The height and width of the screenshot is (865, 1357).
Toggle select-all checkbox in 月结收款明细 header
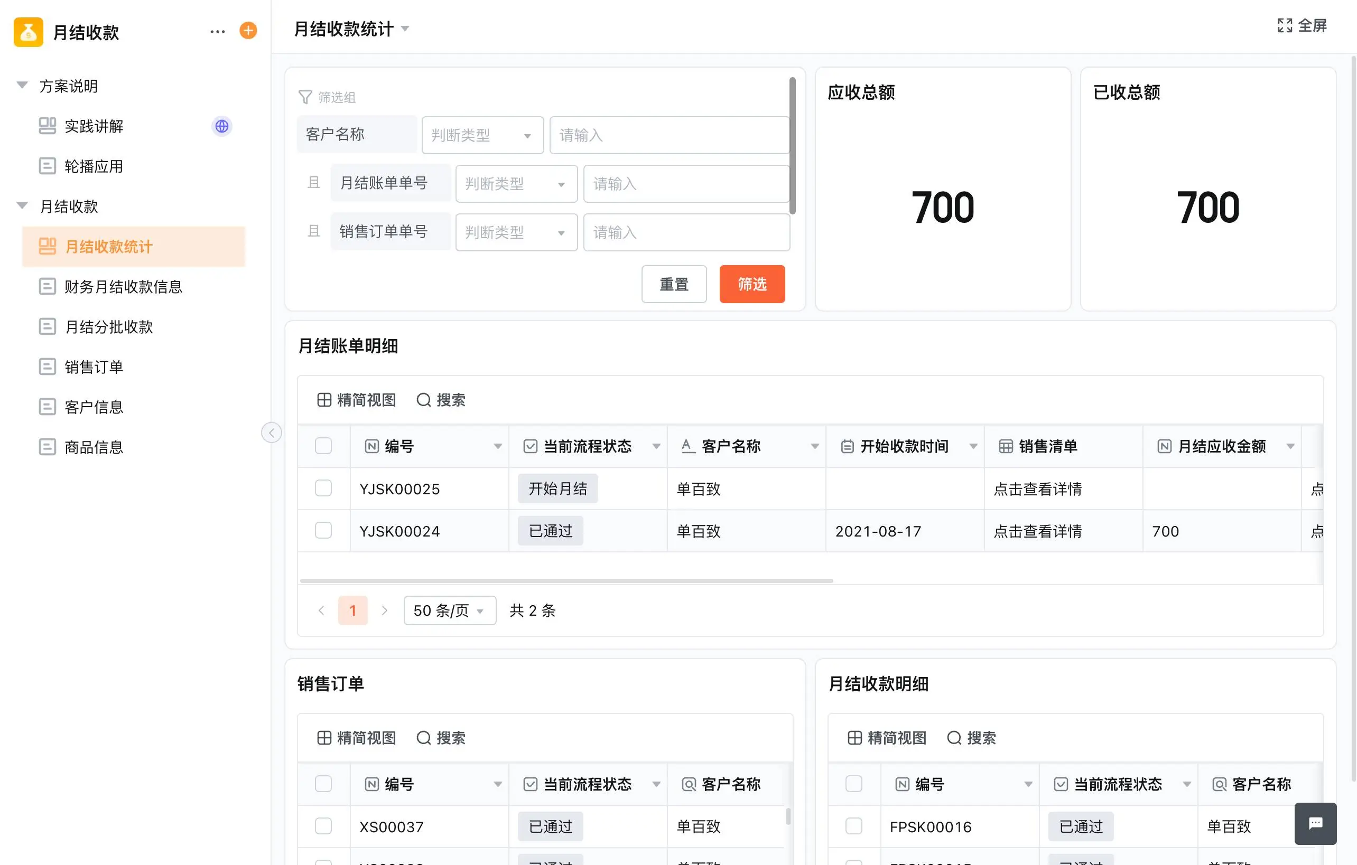tap(854, 784)
